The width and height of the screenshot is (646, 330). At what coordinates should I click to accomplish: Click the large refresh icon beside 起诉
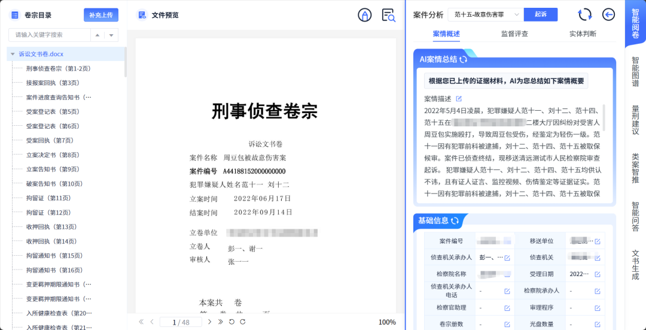(584, 15)
